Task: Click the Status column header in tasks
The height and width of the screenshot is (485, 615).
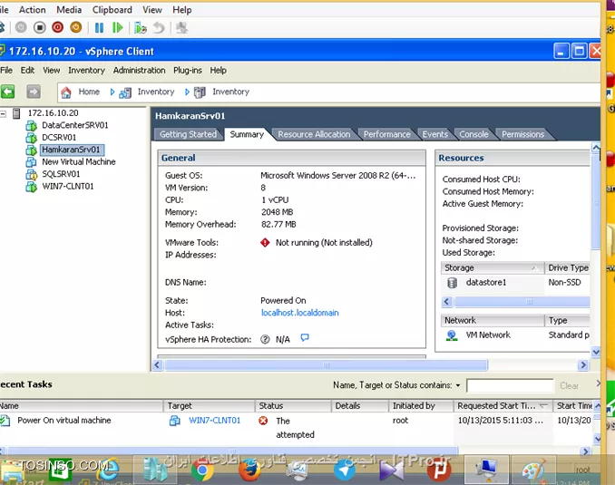Action: point(293,406)
